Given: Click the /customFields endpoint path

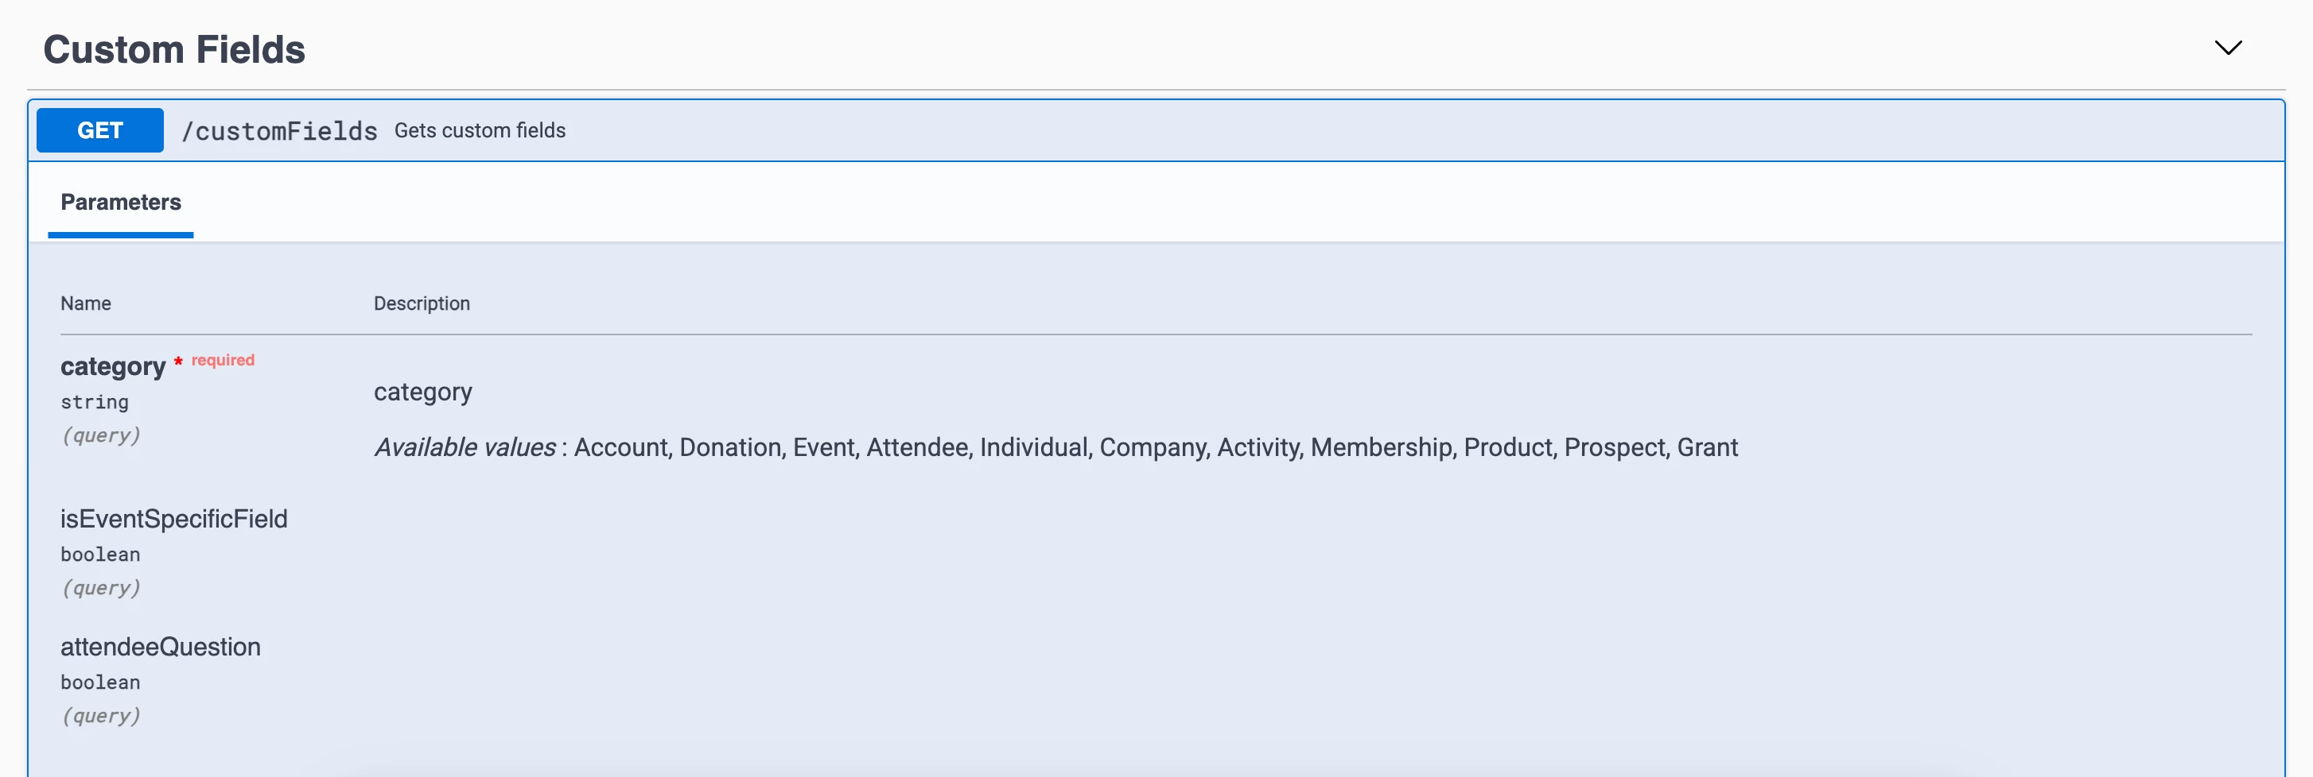Looking at the screenshot, I should (279, 131).
